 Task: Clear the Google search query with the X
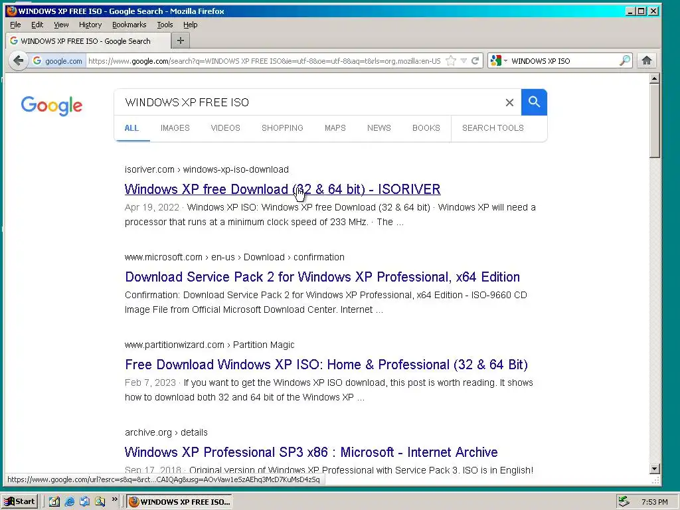pyautogui.click(x=509, y=102)
